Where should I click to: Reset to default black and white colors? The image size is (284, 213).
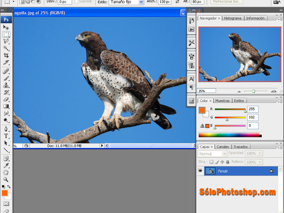[3, 187]
